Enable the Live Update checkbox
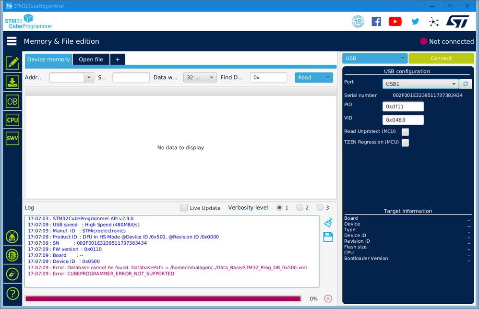The height and width of the screenshot is (309, 479). click(x=184, y=208)
